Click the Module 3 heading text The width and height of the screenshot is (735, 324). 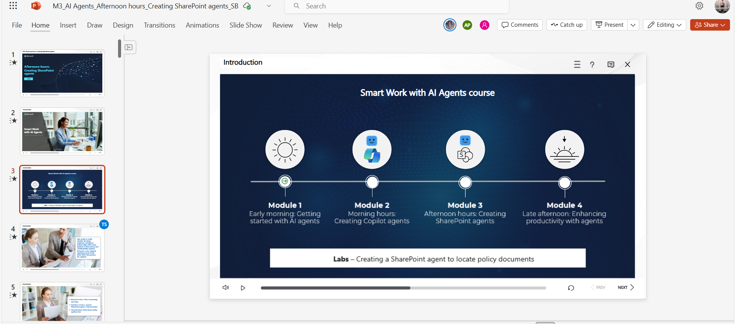[465, 205]
